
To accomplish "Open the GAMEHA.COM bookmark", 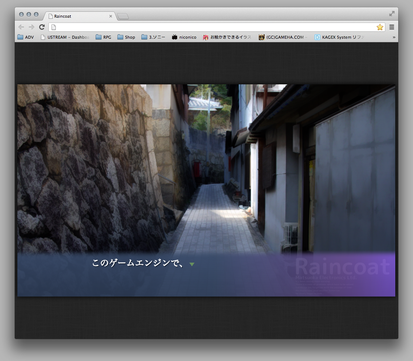I will [283, 37].
